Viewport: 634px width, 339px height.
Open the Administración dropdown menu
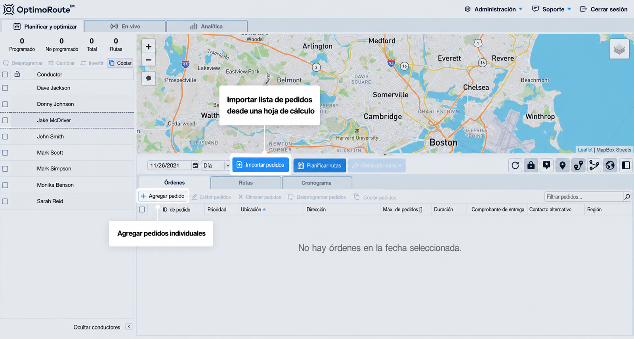click(x=494, y=9)
